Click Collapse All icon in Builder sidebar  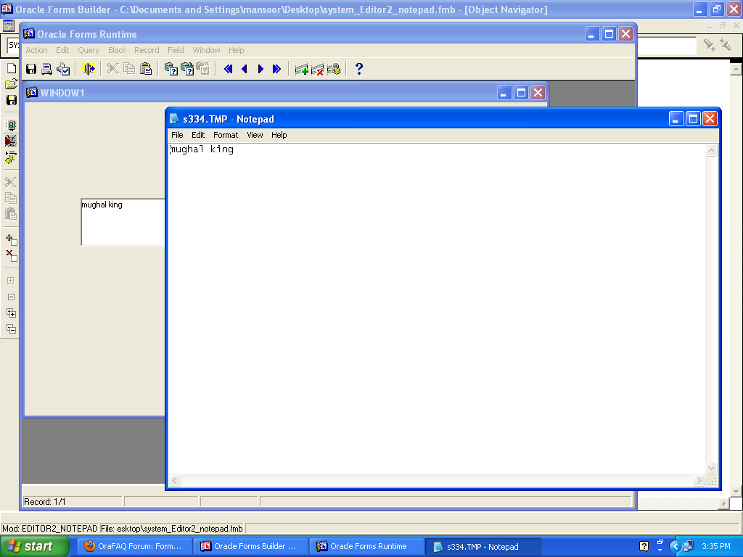click(x=11, y=329)
